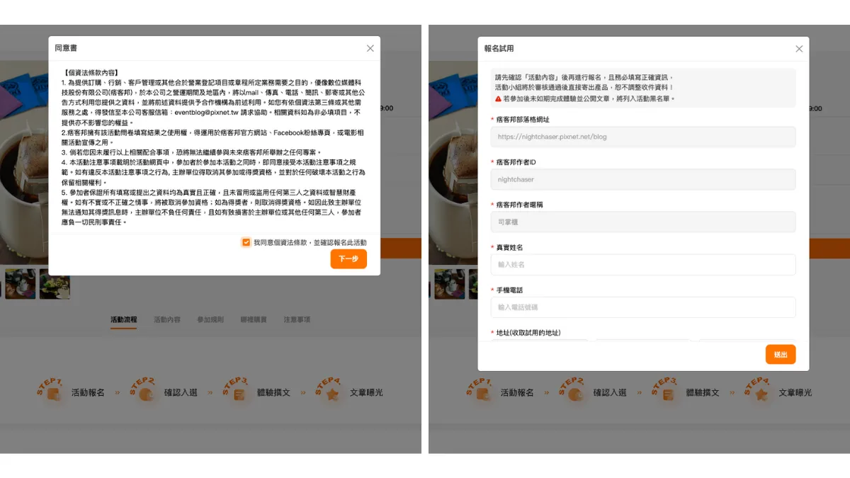Image resolution: width=850 pixels, height=478 pixels.
Task: Click the 真實姓名 field label
Action: pyautogui.click(x=509, y=247)
